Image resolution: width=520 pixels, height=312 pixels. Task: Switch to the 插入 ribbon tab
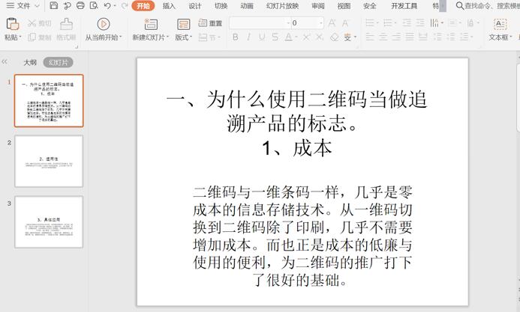coord(170,6)
